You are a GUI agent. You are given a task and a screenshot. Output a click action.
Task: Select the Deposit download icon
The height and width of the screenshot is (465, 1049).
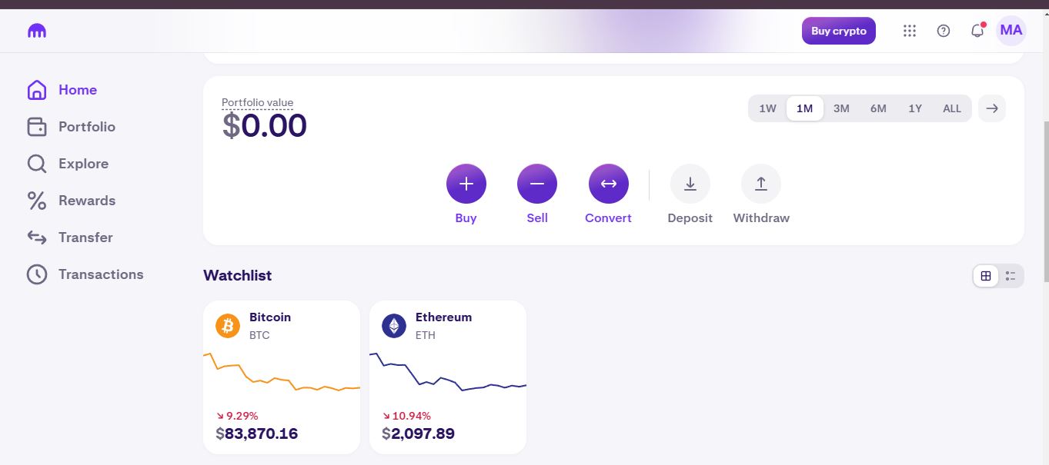coord(690,184)
